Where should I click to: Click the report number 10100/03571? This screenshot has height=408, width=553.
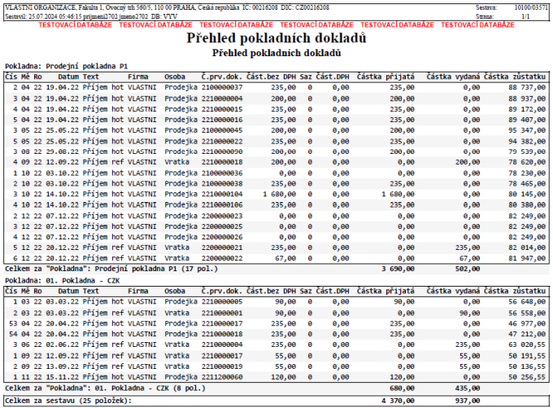531,7
